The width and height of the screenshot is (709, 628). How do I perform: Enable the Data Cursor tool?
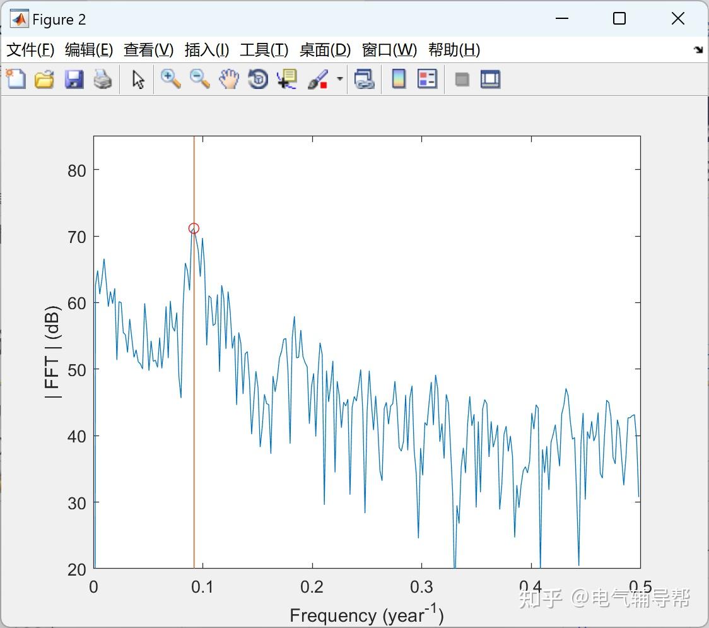[286, 79]
